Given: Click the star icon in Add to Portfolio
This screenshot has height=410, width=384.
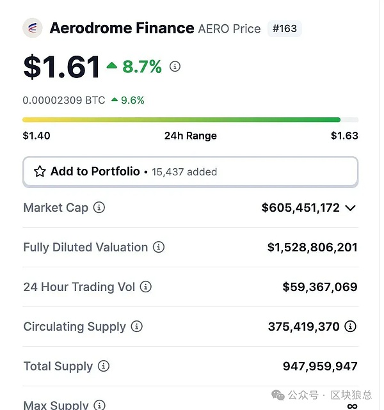Looking at the screenshot, I should pyautogui.click(x=40, y=171).
